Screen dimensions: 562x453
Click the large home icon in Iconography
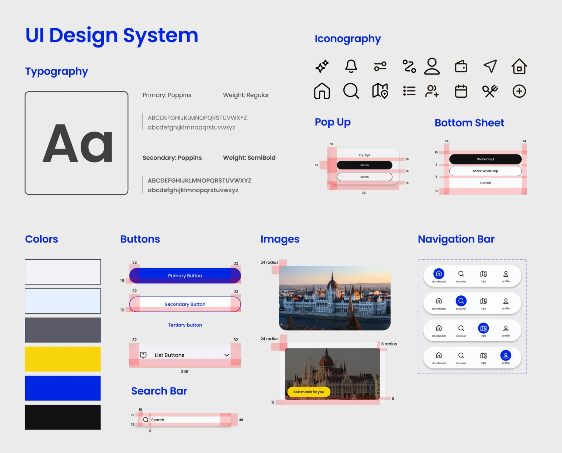322,91
